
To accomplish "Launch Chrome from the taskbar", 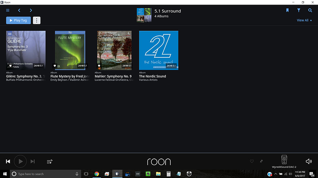I will 97,174.
